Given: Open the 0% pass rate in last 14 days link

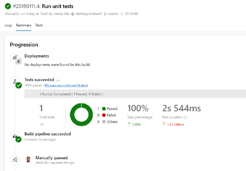Looking at the screenshot, I should [x=66, y=85].
